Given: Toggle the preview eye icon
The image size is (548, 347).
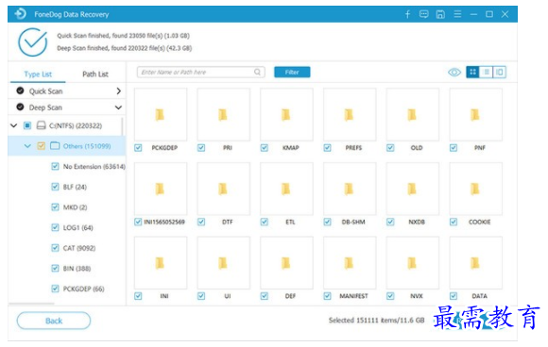Looking at the screenshot, I should pyautogui.click(x=454, y=73).
